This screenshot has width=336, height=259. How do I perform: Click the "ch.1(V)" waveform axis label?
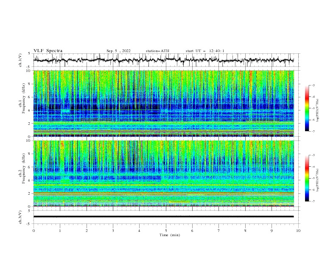click(x=20, y=60)
